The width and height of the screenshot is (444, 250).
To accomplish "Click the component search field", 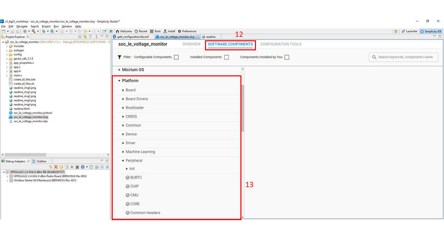I will pos(403,57).
